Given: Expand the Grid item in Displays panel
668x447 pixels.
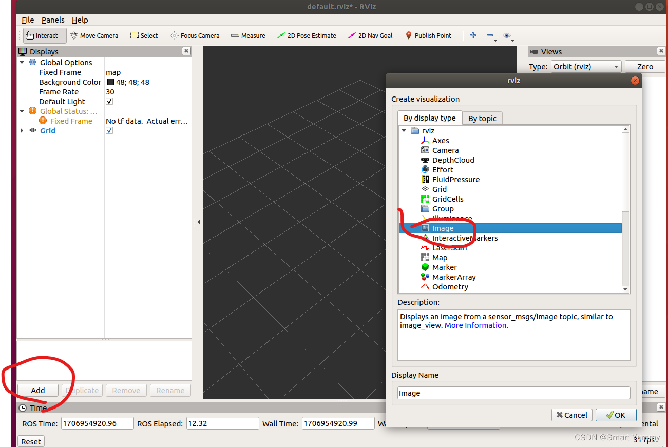Looking at the screenshot, I should [x=22, y=130].
